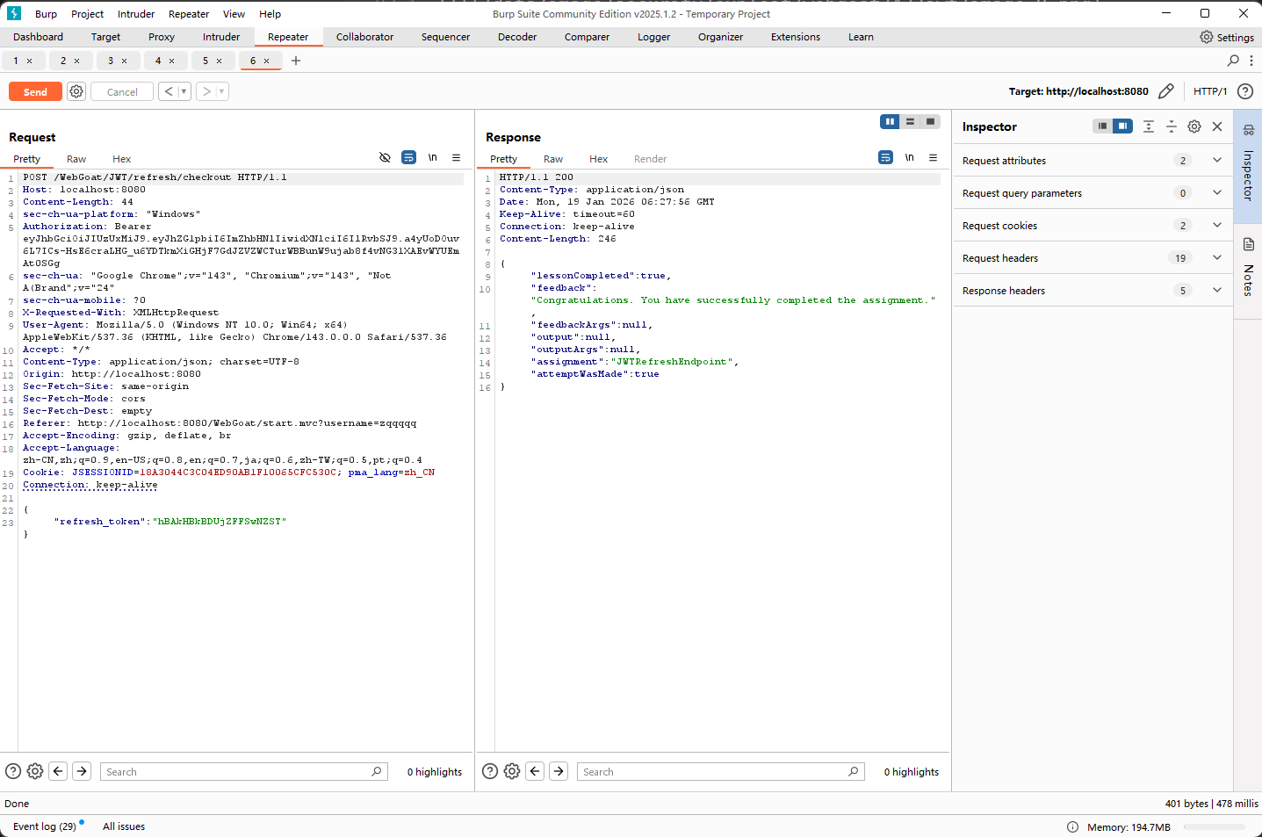Add a new Repeater tab with plus
This screenshot has height=837, width=1262.
pos(296,61)
